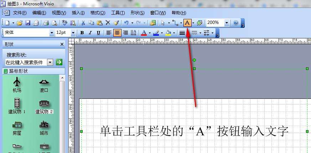
Task: Select the 建筑物 2 shape
Action: (44, 107)
